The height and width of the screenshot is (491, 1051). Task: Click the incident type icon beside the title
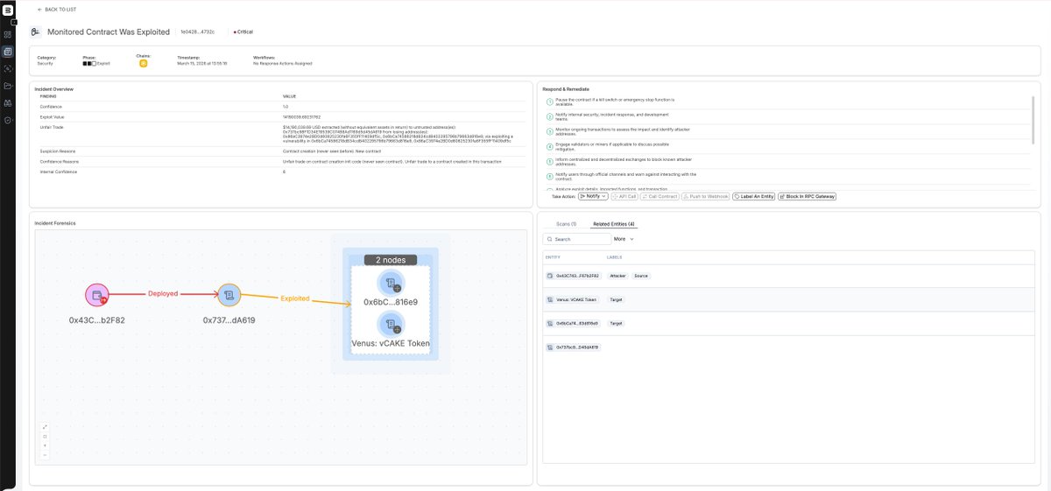click(x=36, y=32)
